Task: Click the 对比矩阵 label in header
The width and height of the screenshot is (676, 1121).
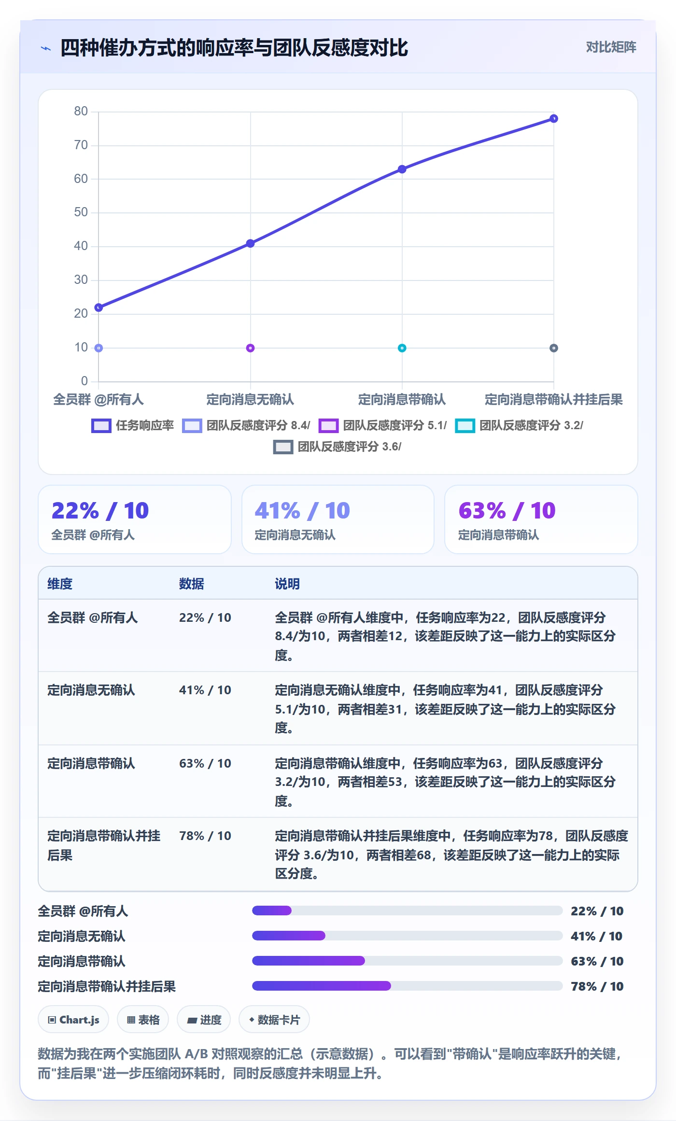Action: tap(611, 47)
